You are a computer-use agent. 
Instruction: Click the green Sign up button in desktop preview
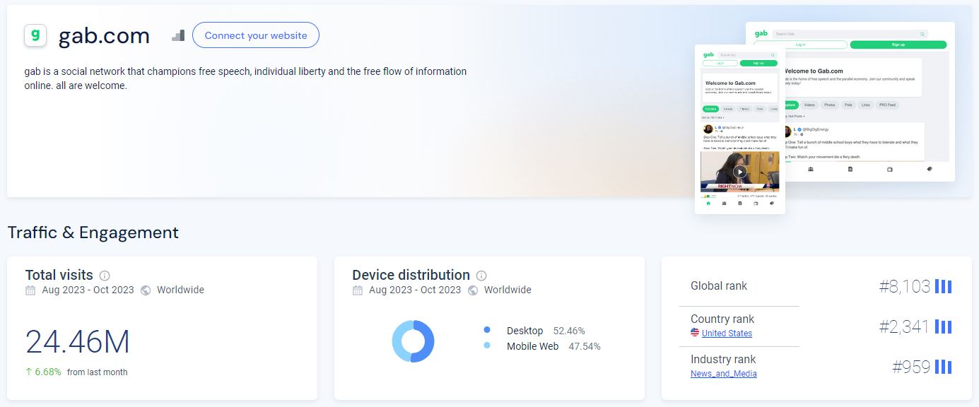898,45
